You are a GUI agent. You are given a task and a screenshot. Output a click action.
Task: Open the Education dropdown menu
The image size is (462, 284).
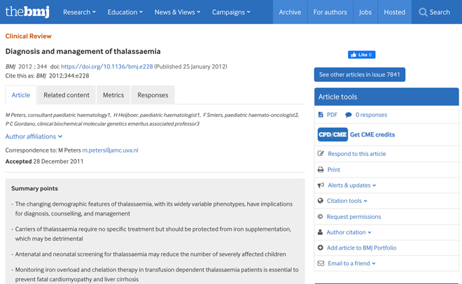pos(125,12)
